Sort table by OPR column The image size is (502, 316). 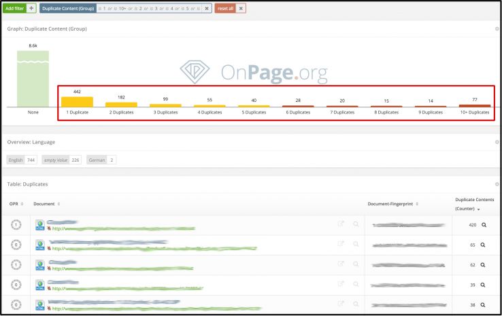(x=16, y=204)
